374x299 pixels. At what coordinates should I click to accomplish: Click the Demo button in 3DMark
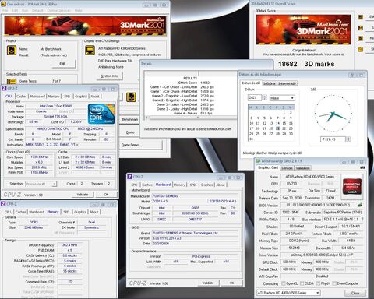pyautogui.click(x=130, y=132)
